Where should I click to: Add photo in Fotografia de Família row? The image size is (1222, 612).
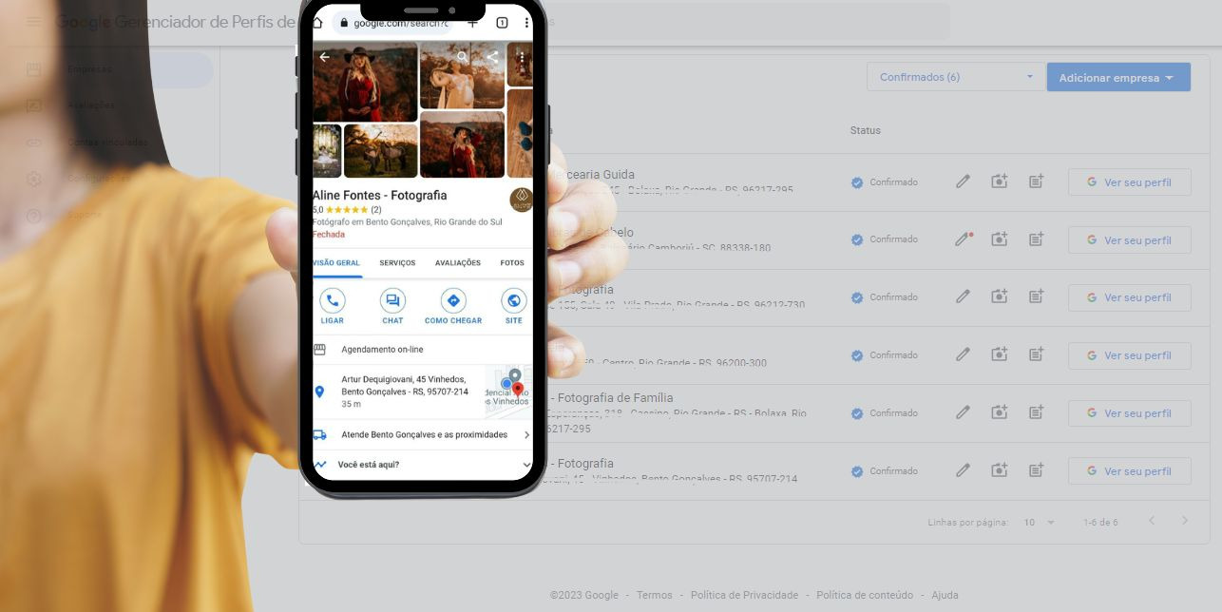(x=999, y=412)
